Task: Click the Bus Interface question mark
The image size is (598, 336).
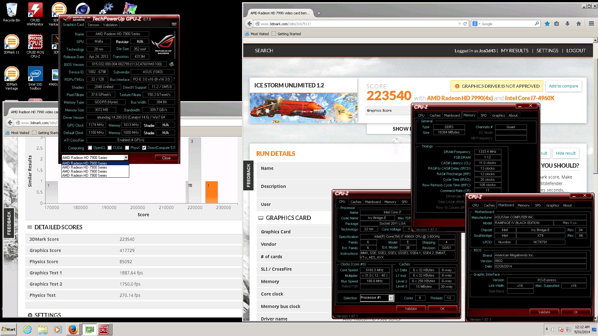Action: click(174, 79)
